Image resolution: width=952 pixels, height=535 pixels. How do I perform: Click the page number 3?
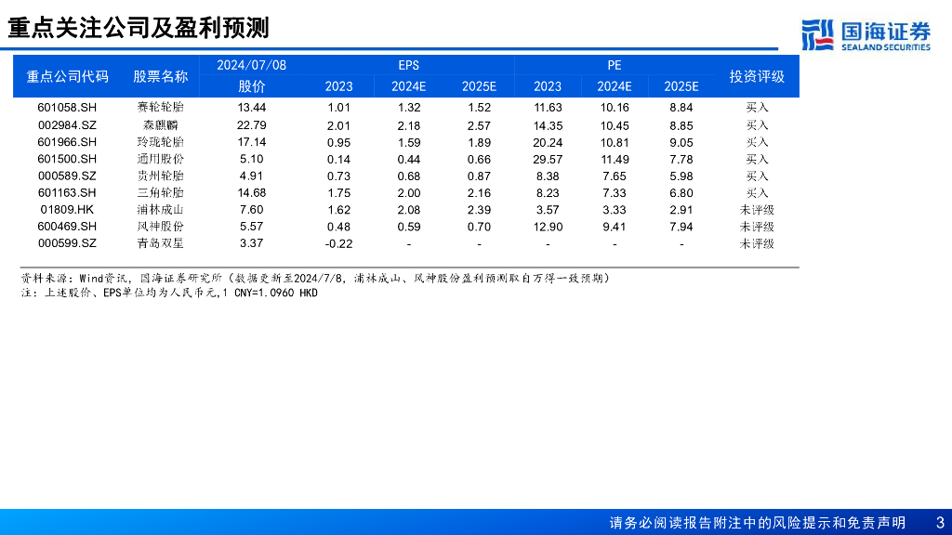pos(939,522)
